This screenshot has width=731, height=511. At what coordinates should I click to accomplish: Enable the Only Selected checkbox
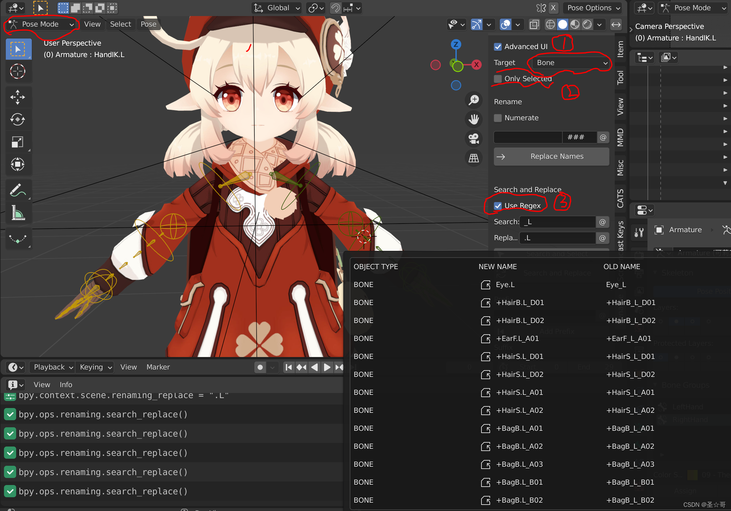[498, 79]
